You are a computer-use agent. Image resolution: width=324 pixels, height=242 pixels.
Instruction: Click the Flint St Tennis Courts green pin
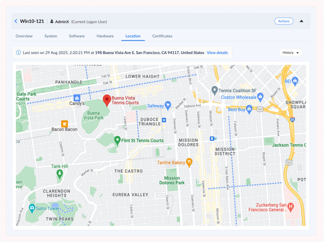click(x=117, y=140)
